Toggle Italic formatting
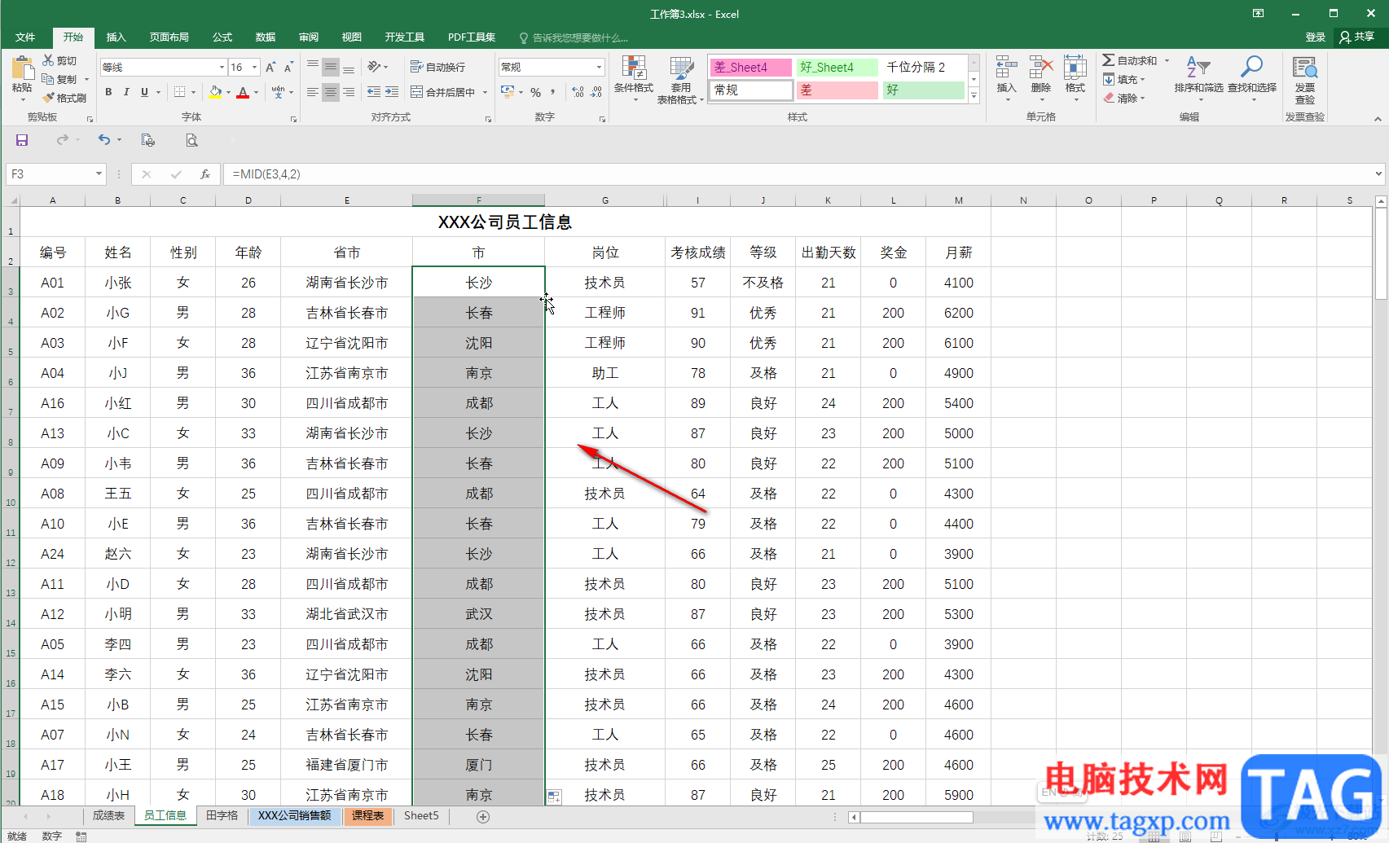This screenshot has width=1389, height=843. pyautogui.click(x=126, y=93)
